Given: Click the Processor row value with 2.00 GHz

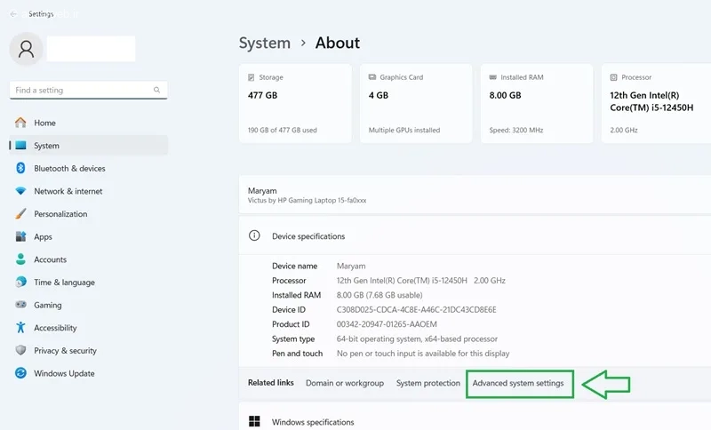Looking at the screenshot, I should point(420,281).
